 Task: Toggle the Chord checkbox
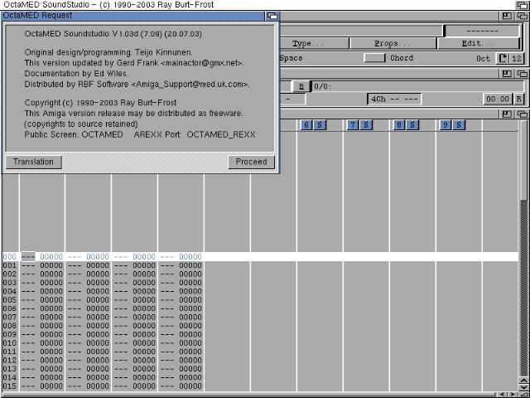(x=374, y=58)
